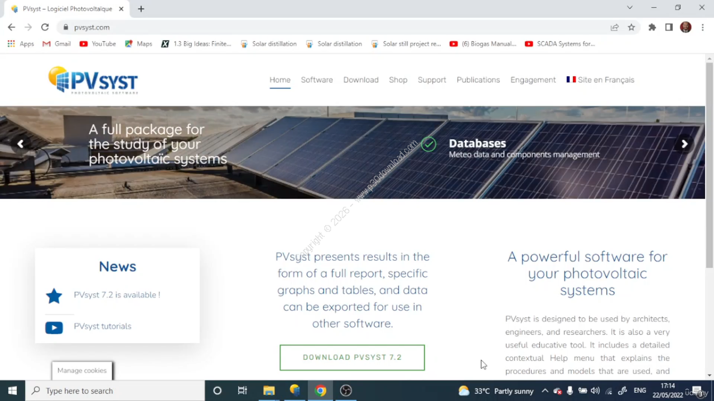Image resolution: width=714 pixels, height=401 pixels.
Task: Open the Windows Start menu
Action: pyautogui.click(x=12, y=390)
